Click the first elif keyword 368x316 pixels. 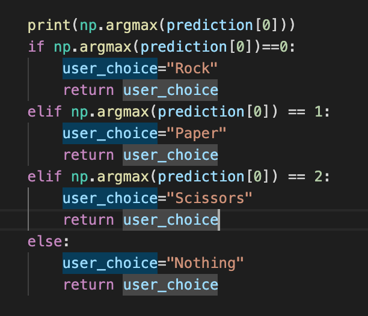pyautogui.click(x=45, y=112)
